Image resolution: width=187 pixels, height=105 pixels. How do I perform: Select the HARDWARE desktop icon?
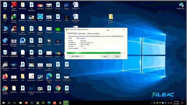[14, 54]
